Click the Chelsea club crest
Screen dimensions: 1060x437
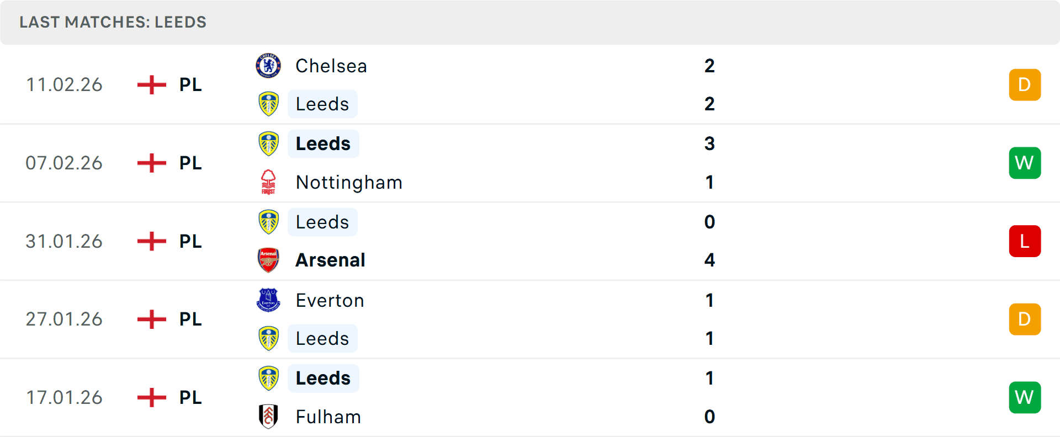click(x=268, y=65)
